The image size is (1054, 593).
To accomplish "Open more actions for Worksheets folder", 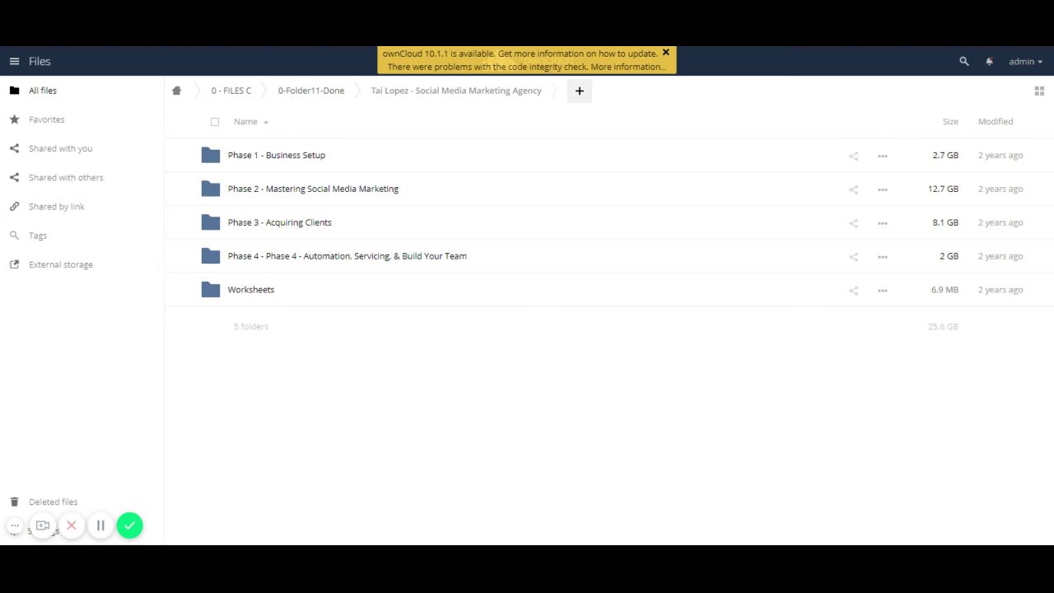I will tap(883, 291).
